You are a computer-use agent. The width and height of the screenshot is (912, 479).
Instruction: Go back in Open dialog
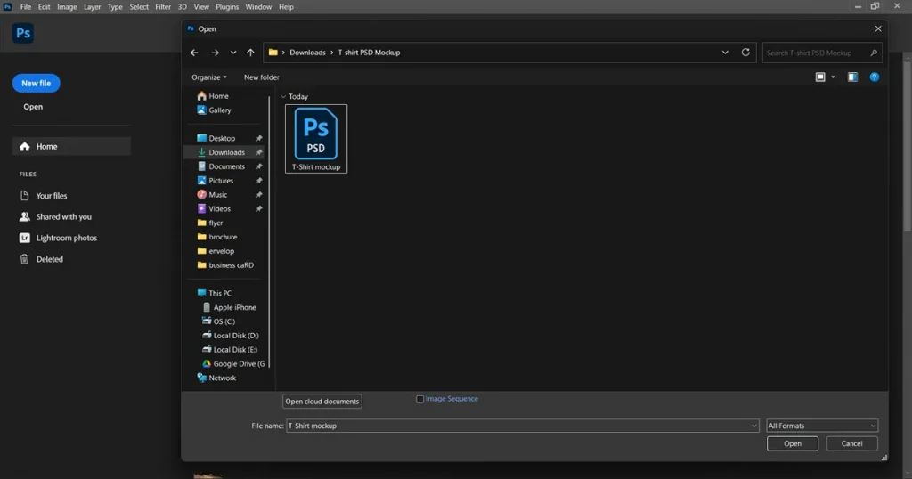(194, 53)
